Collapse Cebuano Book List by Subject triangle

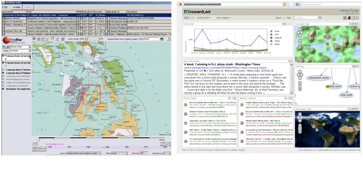pyautogui.click(x=5, y=56)
